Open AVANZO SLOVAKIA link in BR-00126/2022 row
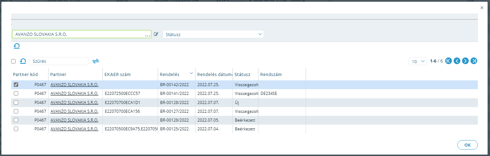Screen dimensions: 490x156 (74, 120)
